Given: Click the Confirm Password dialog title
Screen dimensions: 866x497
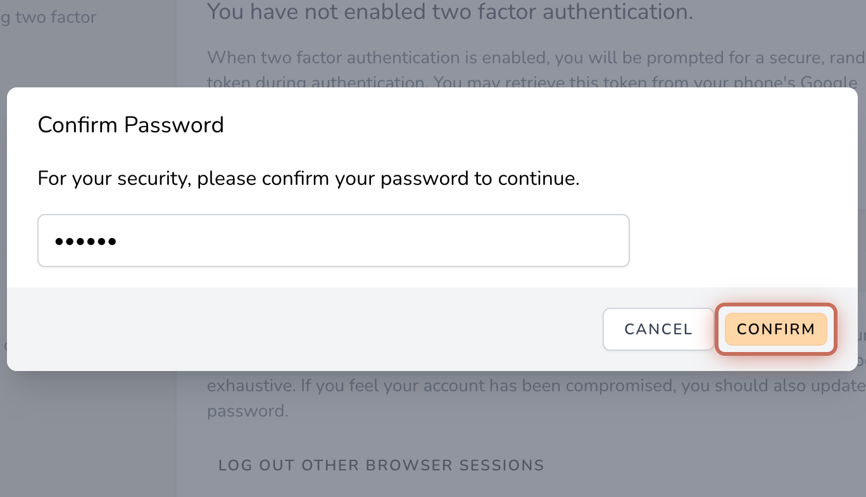Looking at the screenshot, I should tap(131, 125).
